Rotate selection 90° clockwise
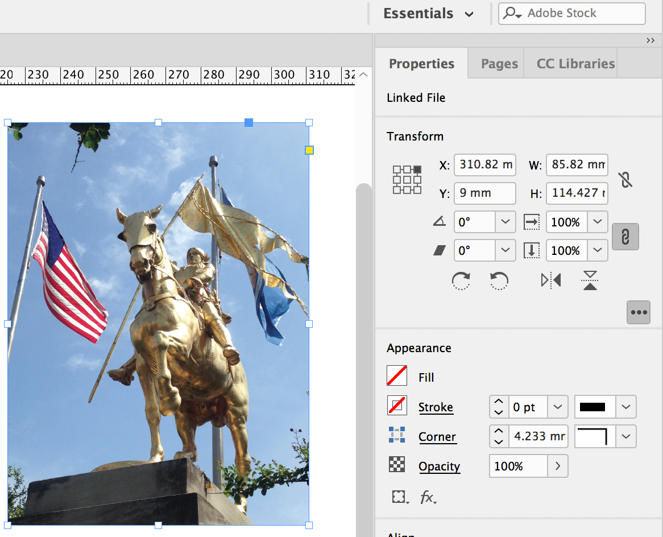The height and width of the screenshot is (537, 663). [x=461, y=280]
